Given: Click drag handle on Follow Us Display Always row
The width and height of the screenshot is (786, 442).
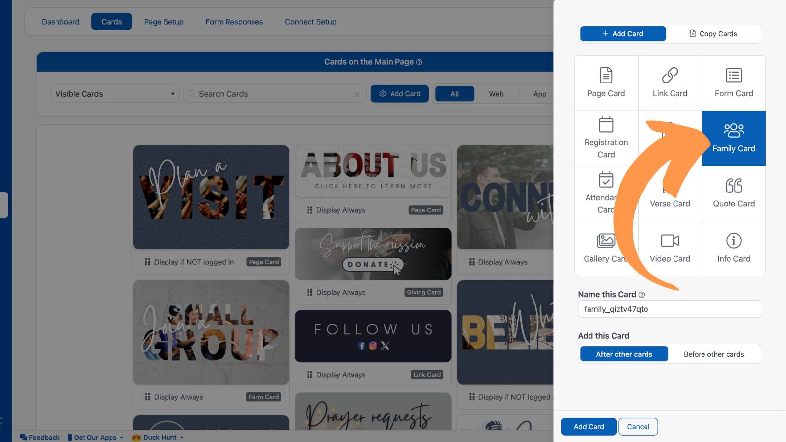Looking at the screenshot, I should coord(309,375).
